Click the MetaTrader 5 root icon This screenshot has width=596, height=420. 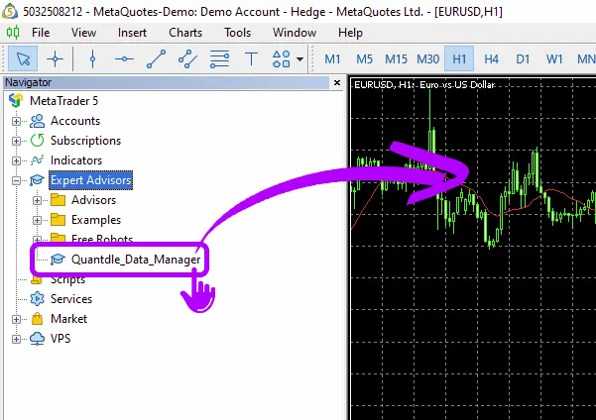click(16, 101)
